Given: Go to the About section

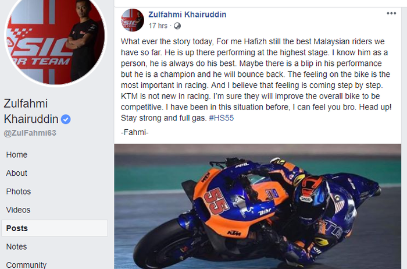Looking at the screenshot, I should (17, 173).
